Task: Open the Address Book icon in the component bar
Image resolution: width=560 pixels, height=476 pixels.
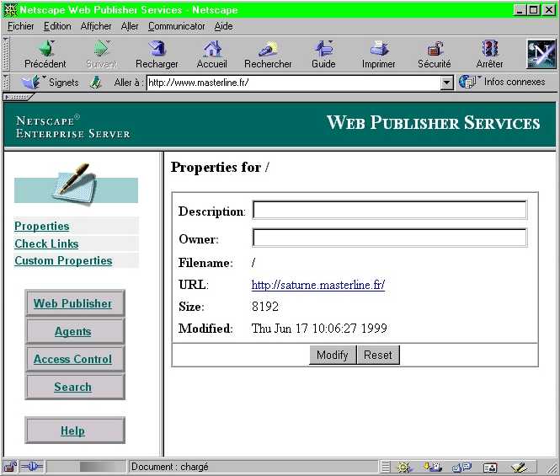Action: tap(490, 467)
